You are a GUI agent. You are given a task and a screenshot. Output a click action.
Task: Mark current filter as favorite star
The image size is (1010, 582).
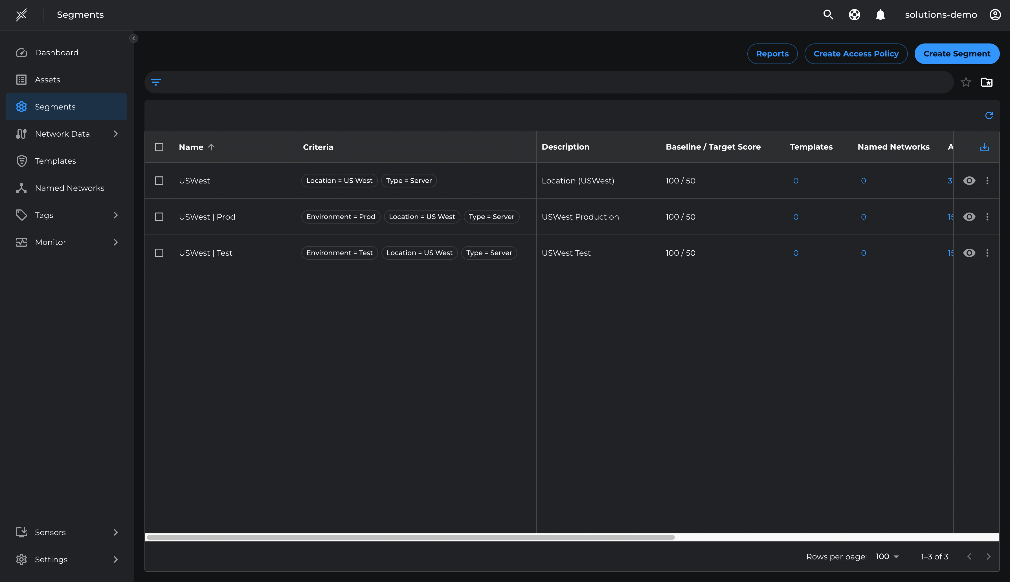(x=966, y=82)
